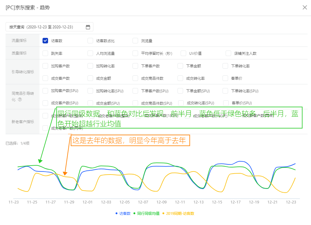Select the 下单转化率 checkbox
This screenshot has height=225, width=311.
click(225, 66)
